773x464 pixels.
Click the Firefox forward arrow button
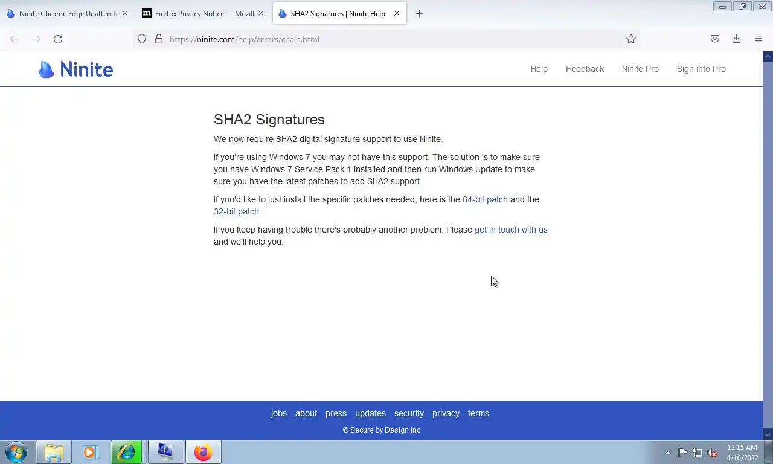coord(36,39)
